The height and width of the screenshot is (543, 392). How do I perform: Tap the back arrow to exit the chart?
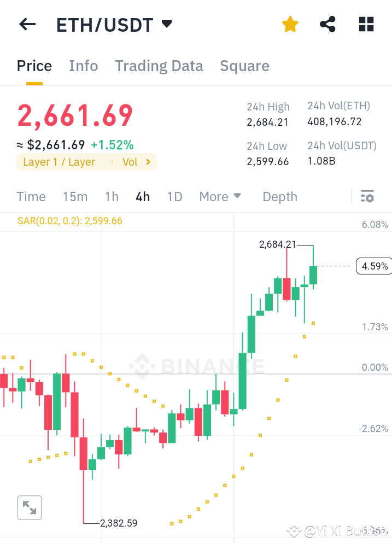[27, 24]
